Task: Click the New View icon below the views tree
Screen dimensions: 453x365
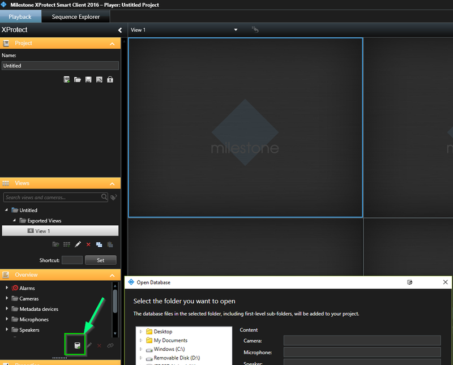Action: point(67,244)
